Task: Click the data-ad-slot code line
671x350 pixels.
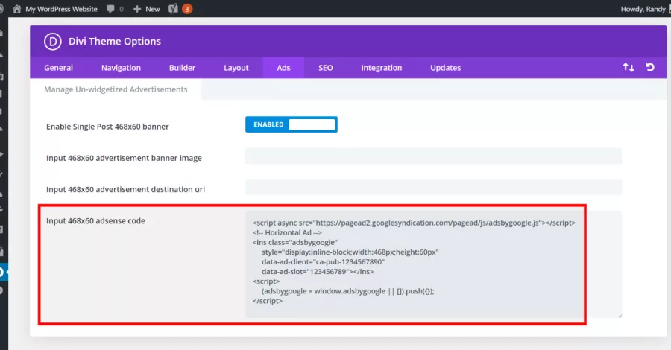Action: pyautogui.click(x=318, y=271)
